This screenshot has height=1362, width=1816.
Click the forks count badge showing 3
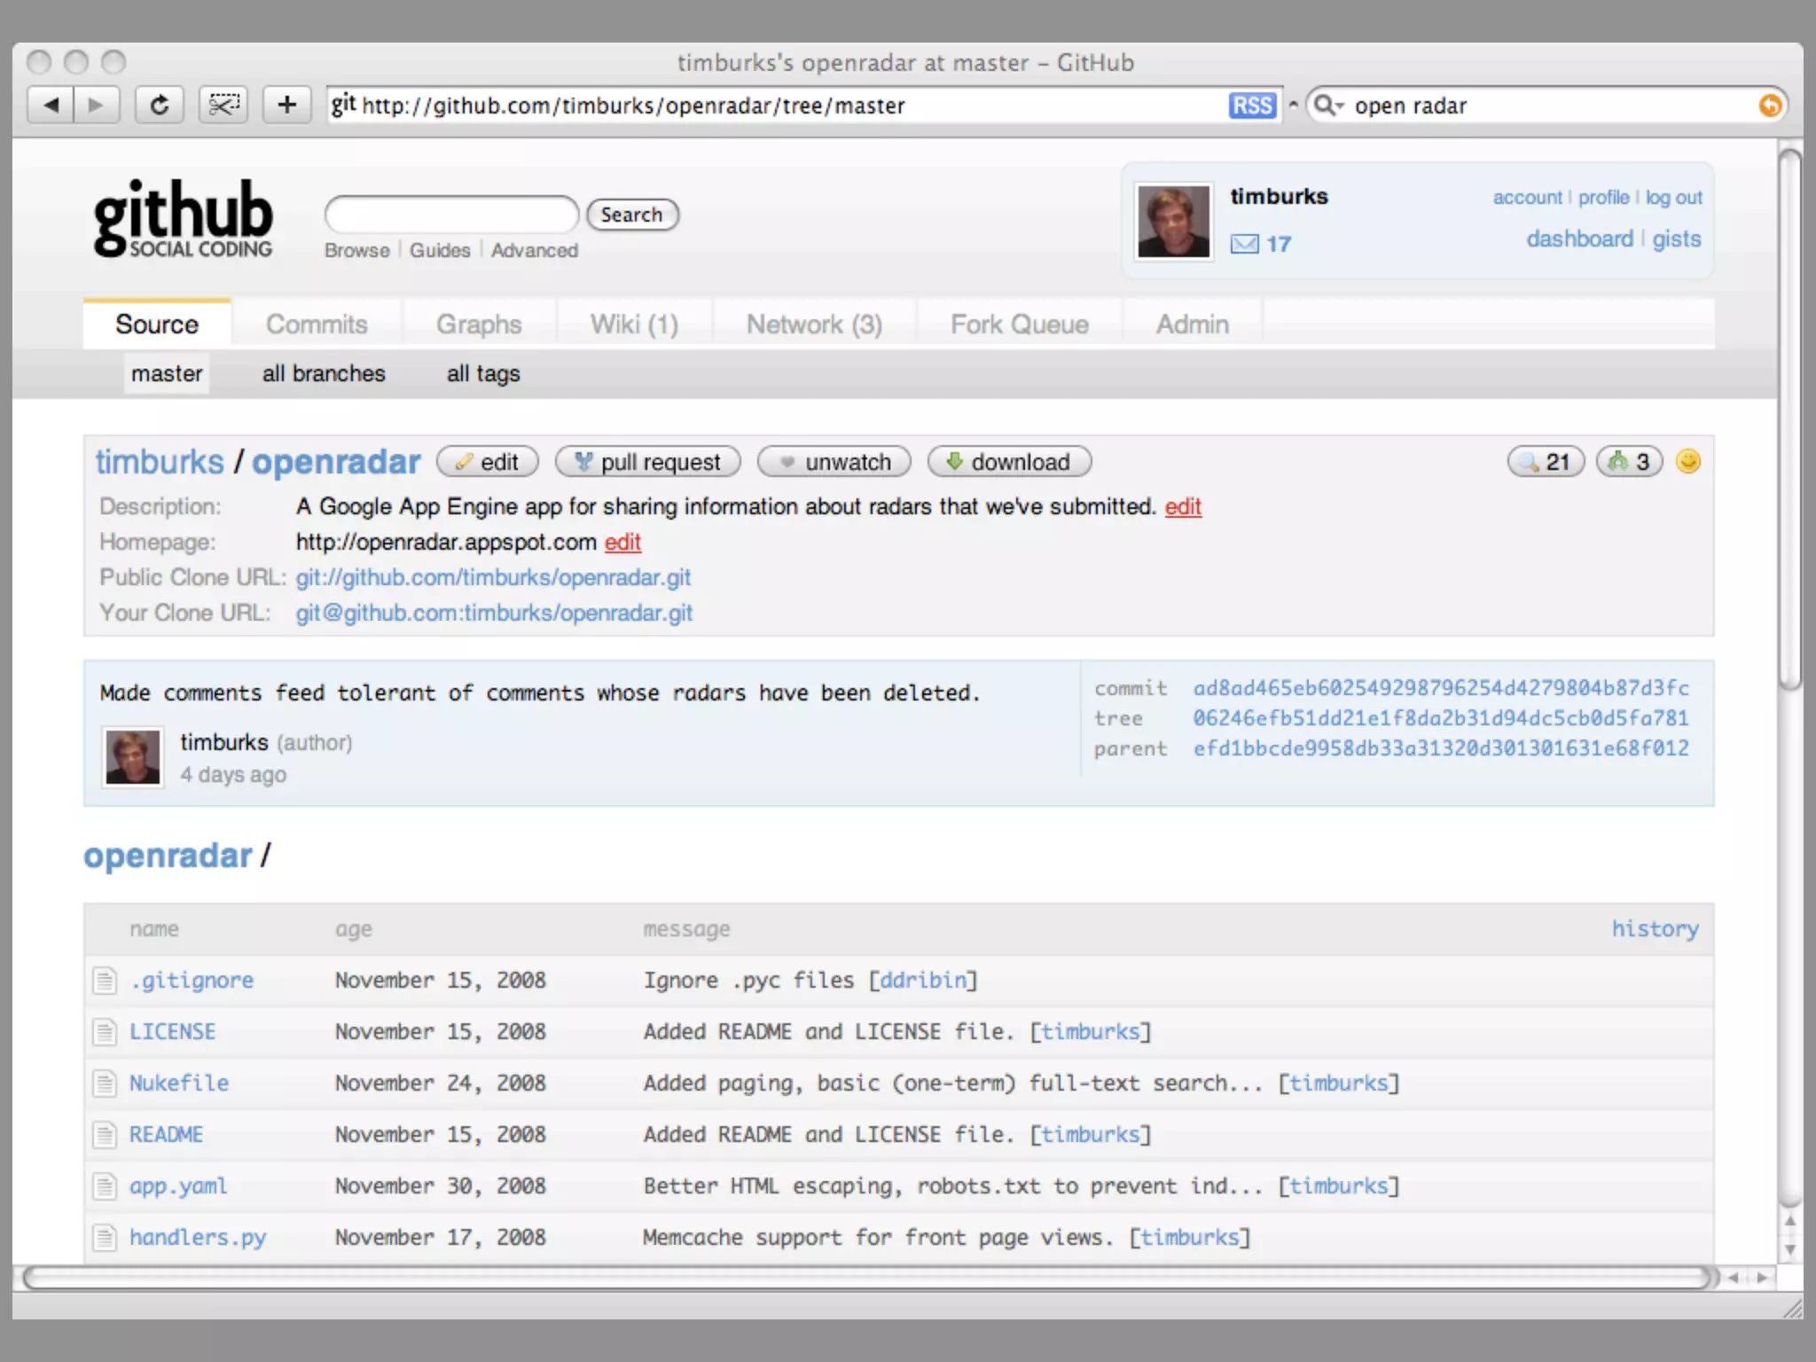coord(1630,462)
